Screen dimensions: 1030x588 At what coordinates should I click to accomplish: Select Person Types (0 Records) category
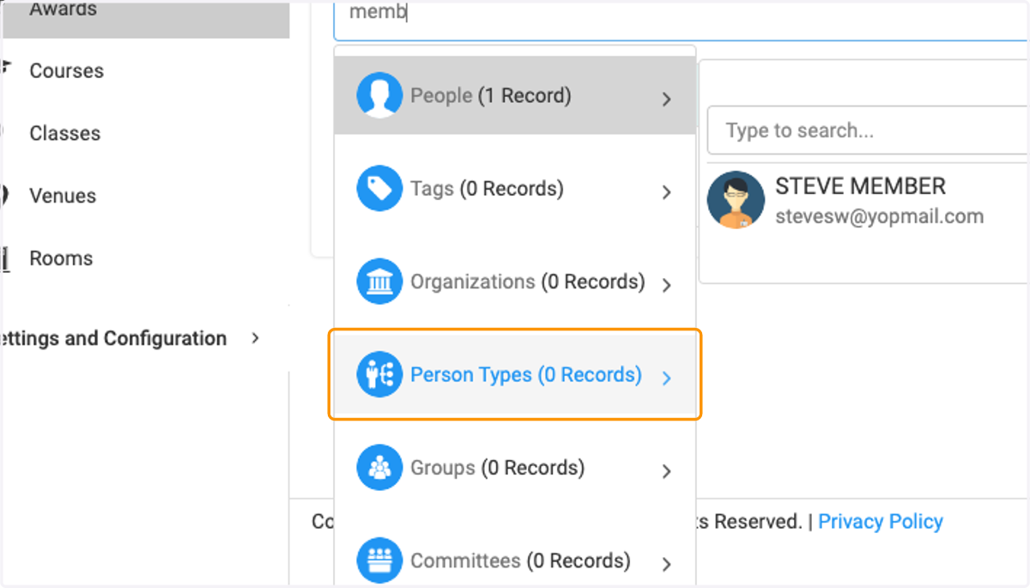tap(515, 375)
